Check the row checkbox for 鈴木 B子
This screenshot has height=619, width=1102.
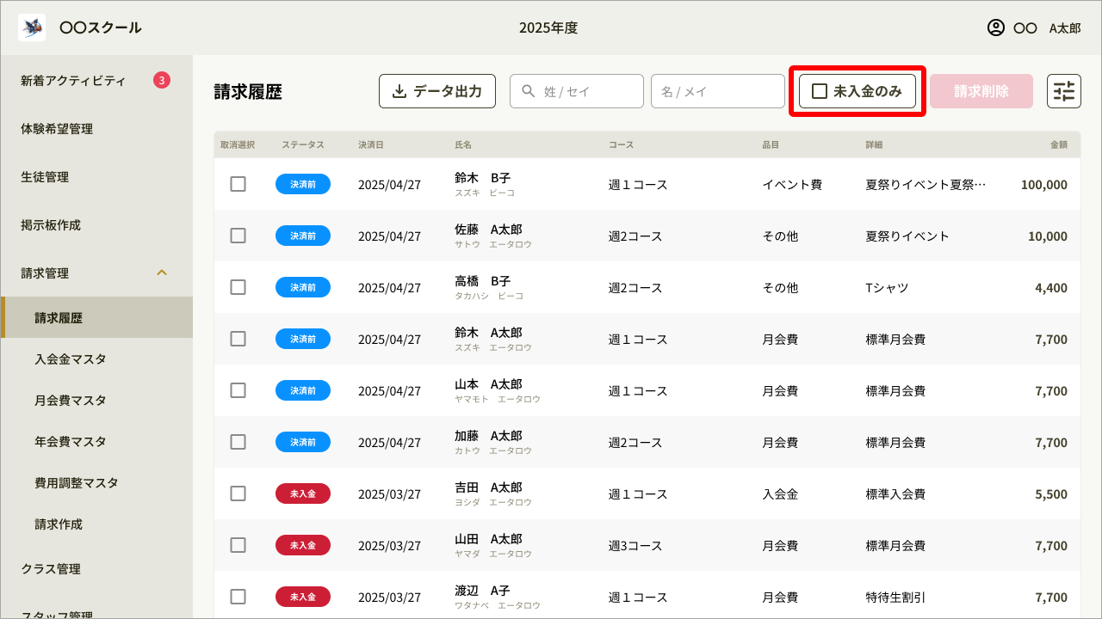pyautogui.click(x=238, y=184)
